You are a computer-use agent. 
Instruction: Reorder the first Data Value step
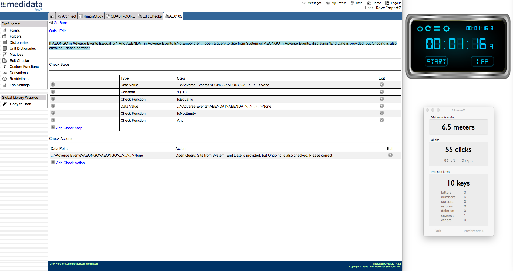click(53, 85)
